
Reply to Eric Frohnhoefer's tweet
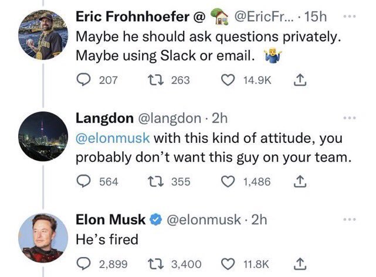[84, 80]
